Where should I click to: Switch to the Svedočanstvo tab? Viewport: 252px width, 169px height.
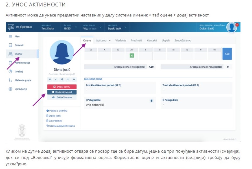183,40
